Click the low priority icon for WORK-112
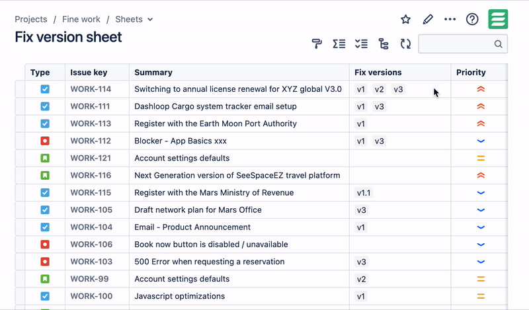 [x=481, y=141]
